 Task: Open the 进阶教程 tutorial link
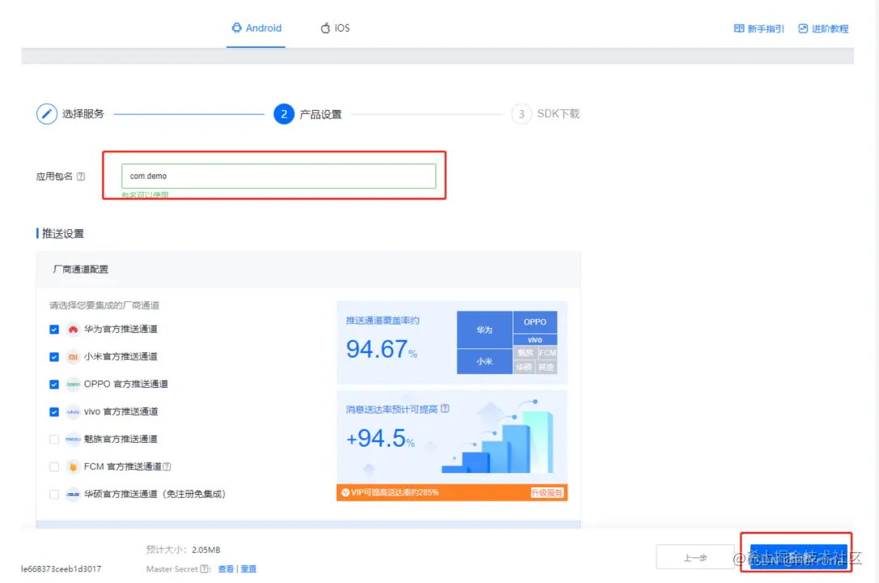coord(823,28)
